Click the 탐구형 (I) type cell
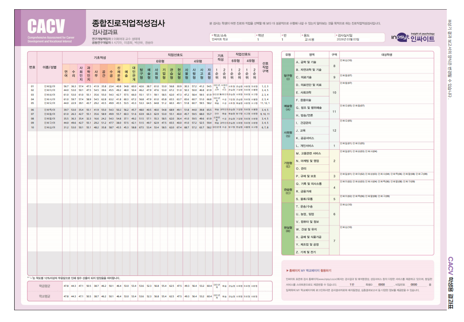 coord(288,77)
